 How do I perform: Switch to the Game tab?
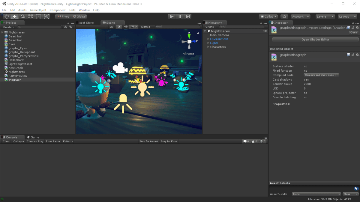click(33, 137)
